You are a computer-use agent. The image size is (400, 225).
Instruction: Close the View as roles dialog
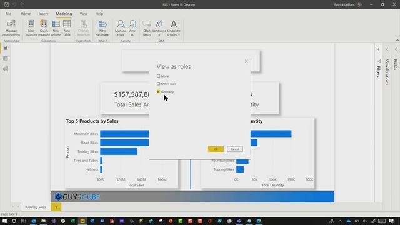point(246,61)
